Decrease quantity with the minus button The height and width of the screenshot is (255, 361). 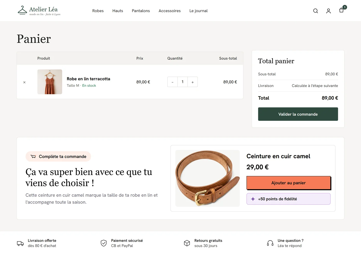173,82
